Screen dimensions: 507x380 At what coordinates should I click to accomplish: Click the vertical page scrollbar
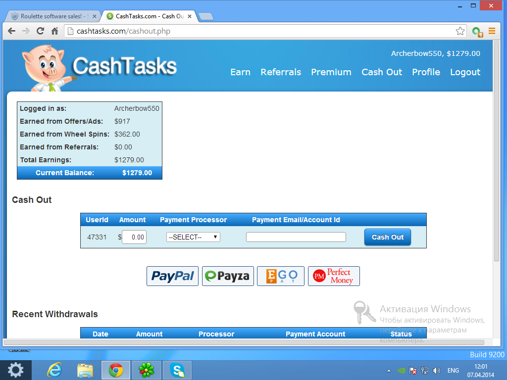496,151
